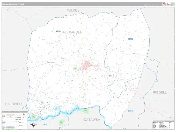Click ZIP code 28678 map label

pos(131,111)
